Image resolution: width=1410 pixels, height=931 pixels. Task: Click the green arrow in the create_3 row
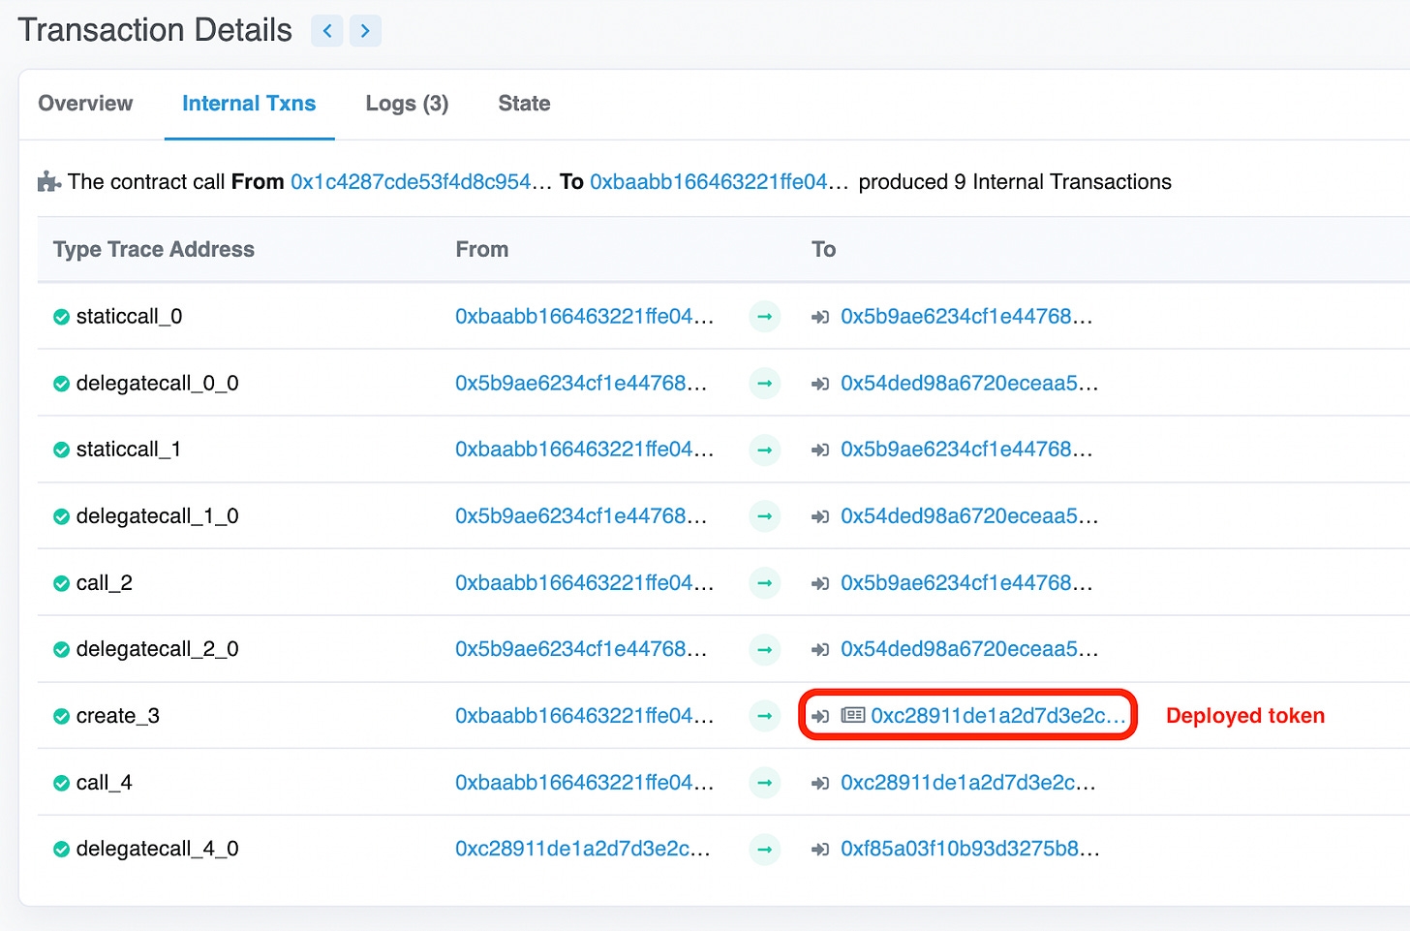coord(764,716)
